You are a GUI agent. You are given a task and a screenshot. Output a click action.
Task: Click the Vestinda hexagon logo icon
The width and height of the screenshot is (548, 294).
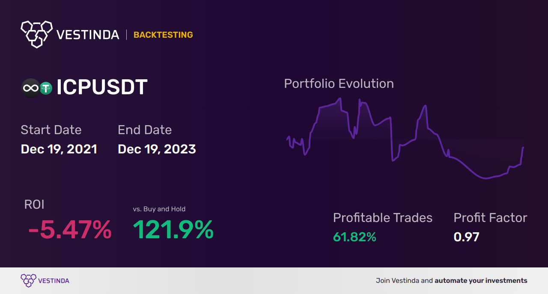[36, 33]
